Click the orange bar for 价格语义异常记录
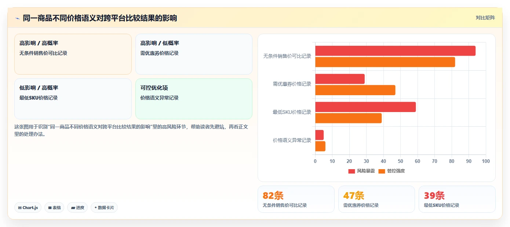The height and width of the screenshot is (227, 510). pyautogui.click(x=320, y=146)
